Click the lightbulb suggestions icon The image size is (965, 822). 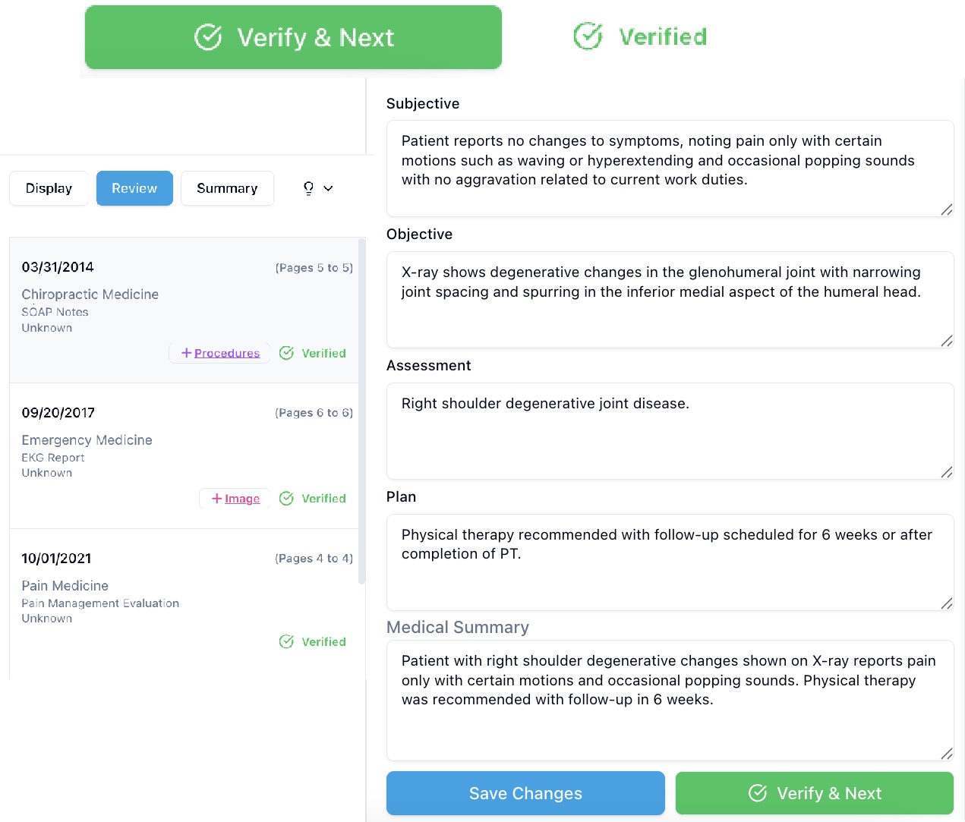pos(308,187)
